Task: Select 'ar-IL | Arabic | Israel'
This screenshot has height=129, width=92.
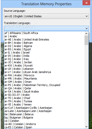Action: point(44,52)
